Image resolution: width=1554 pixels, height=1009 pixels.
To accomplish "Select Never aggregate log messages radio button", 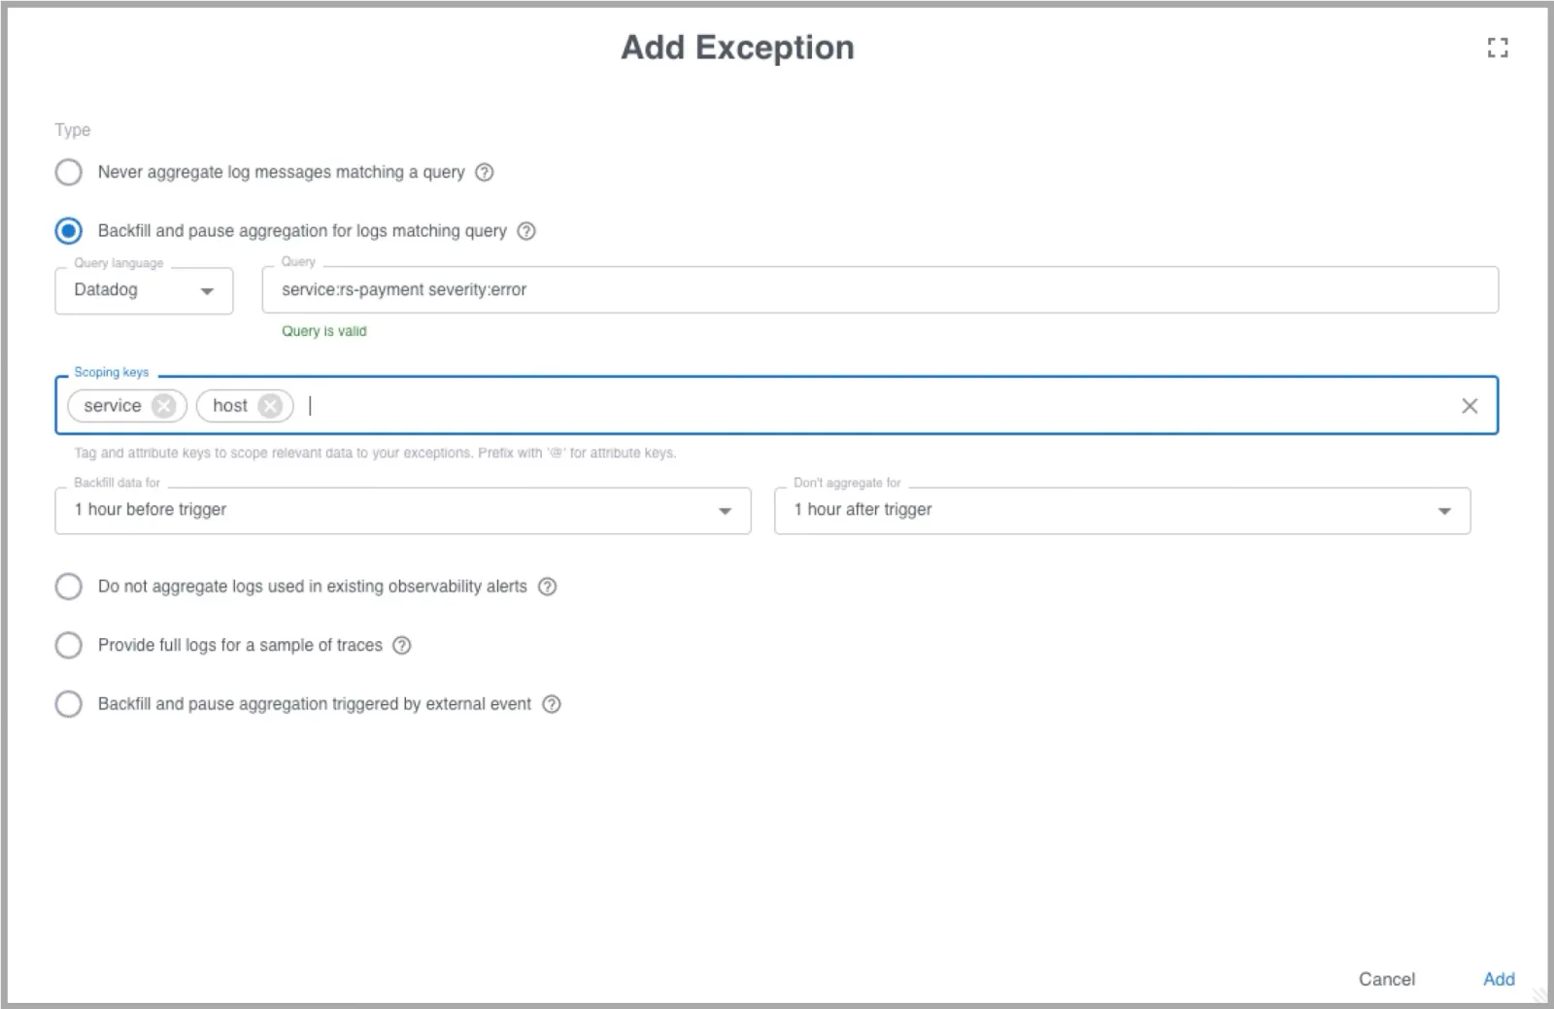I will (x=68, y=172).
